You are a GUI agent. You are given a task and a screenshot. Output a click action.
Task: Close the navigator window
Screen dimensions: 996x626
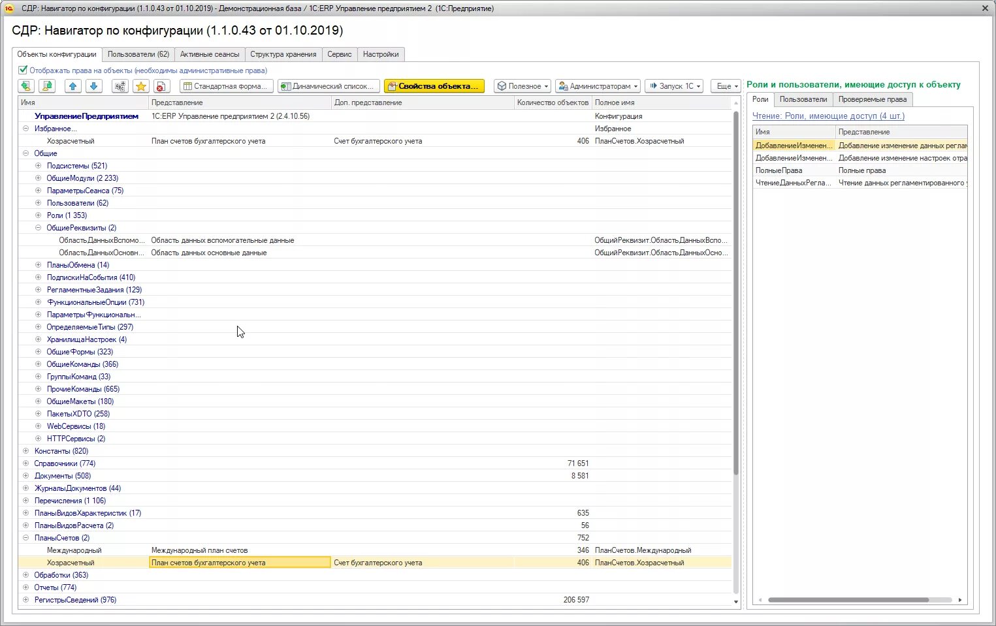[x=985, y=8]
